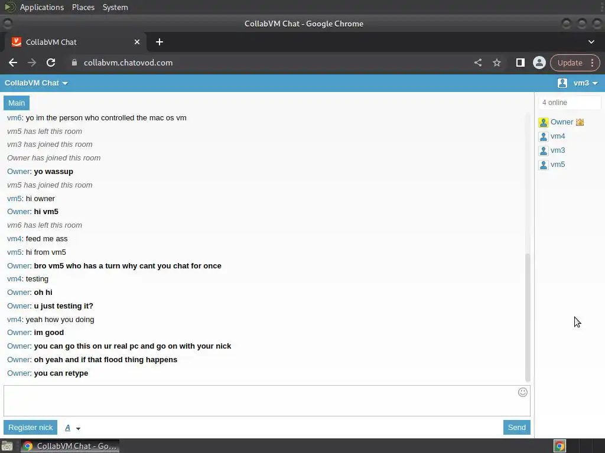Switch to CollabVM Chat browser tab
The image size is (605, 453).
tap(75, 42)
